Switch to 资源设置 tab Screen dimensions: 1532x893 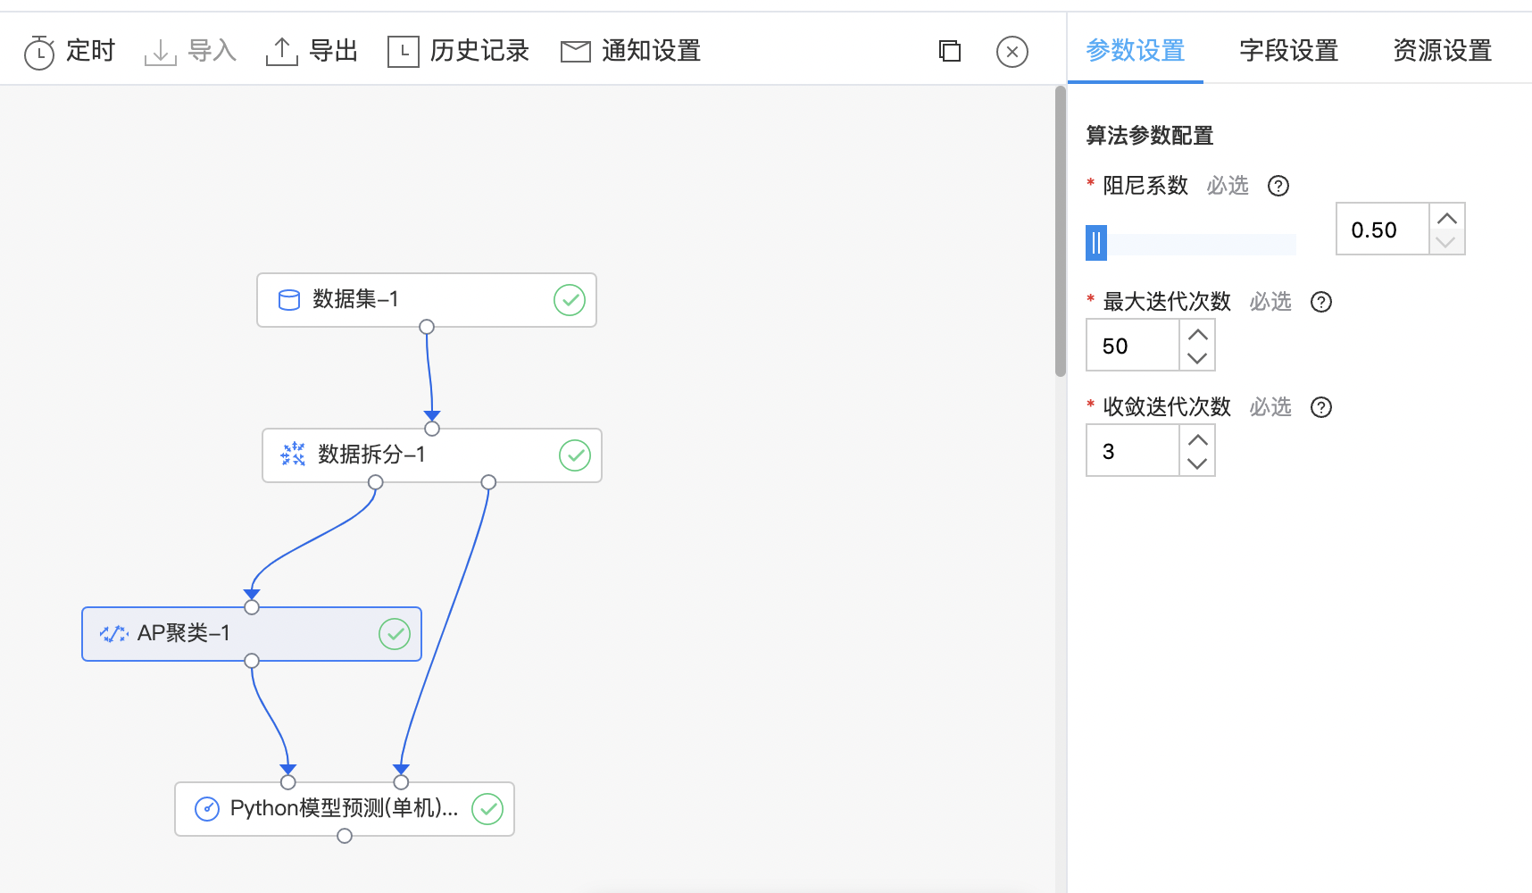click(x=1442, y=51)
